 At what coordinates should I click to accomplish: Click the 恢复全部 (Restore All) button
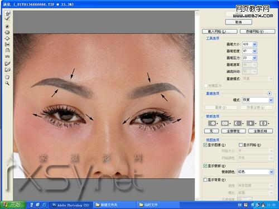[256, 108]
